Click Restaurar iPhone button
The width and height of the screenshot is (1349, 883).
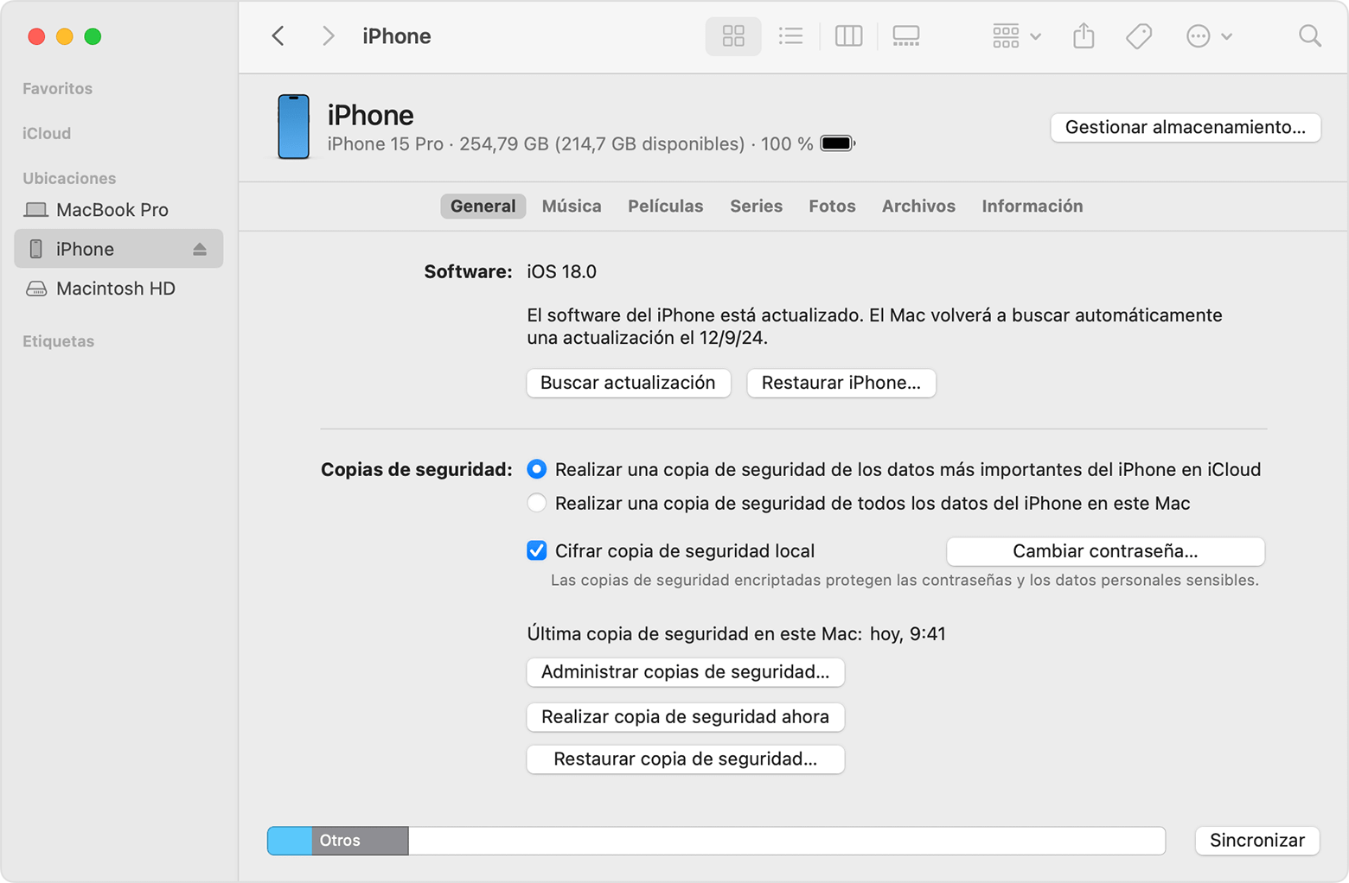pyautogui.click(x=841, y=383)
